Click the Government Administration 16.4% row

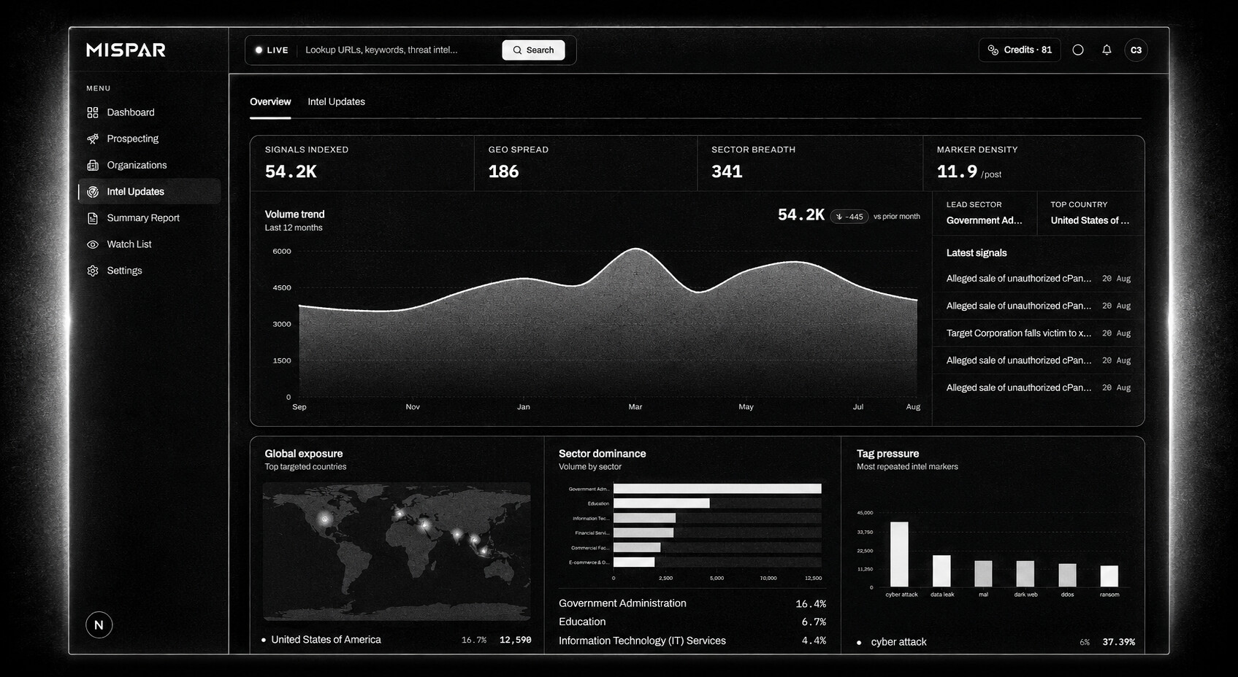click(x=692, y=603)
